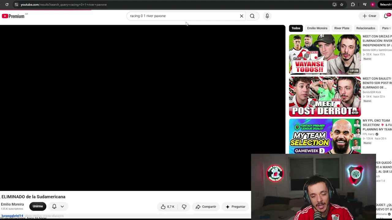Bookmark this page with the star icon
The width and height of the screenshot is (392, 220).
pyautogui.click(x=341, y=5)
